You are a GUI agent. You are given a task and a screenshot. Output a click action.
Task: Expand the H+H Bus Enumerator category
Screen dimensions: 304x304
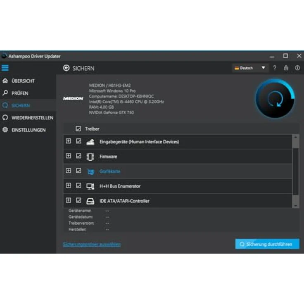coord(68,185)
